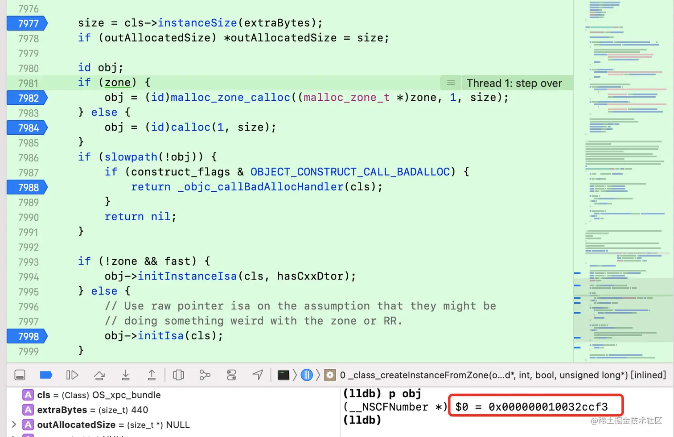The image size is (674, 437).
Task: Click the cls variable type icon
Action: coord(28,395)
